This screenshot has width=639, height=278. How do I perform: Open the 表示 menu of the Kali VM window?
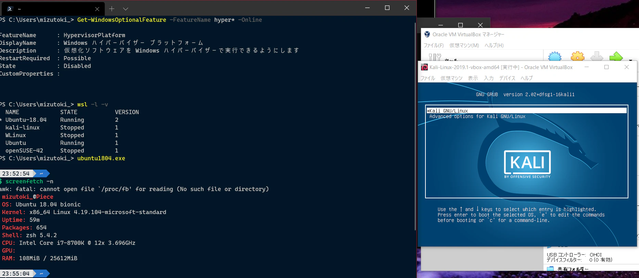(x=473, y=78)
